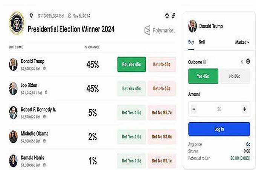The image size is (256, 170).
Task: Click the gift icon under Donald Trump
Action: click(x=44, y=69)
